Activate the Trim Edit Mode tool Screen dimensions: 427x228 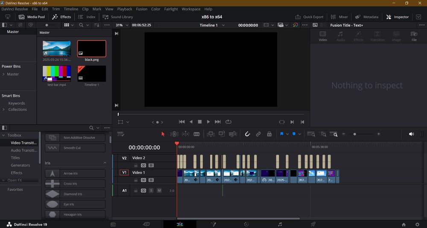[174, 134]
